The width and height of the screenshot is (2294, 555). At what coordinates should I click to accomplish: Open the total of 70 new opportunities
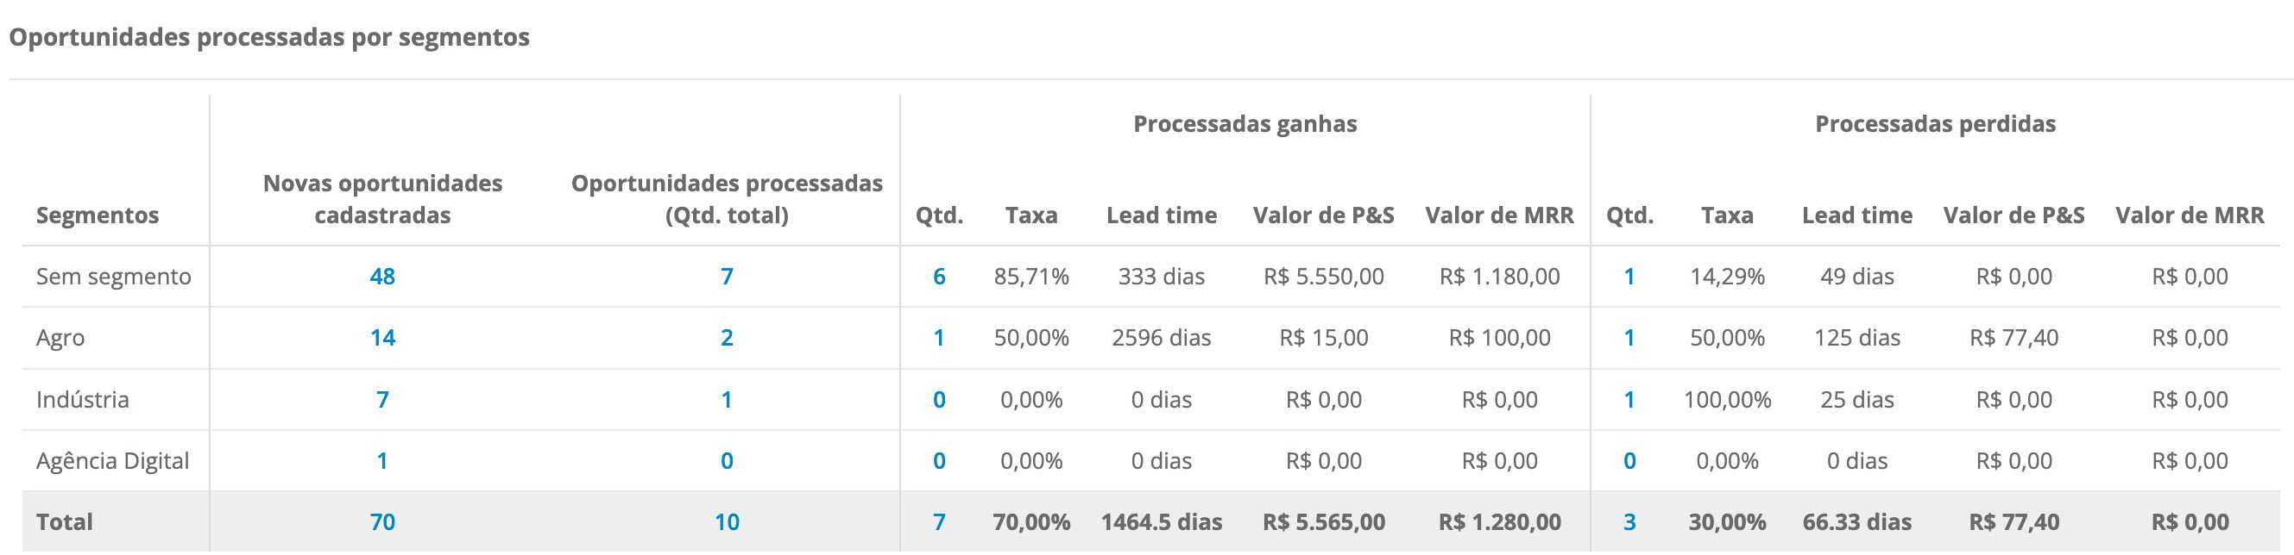coord(382,522)
